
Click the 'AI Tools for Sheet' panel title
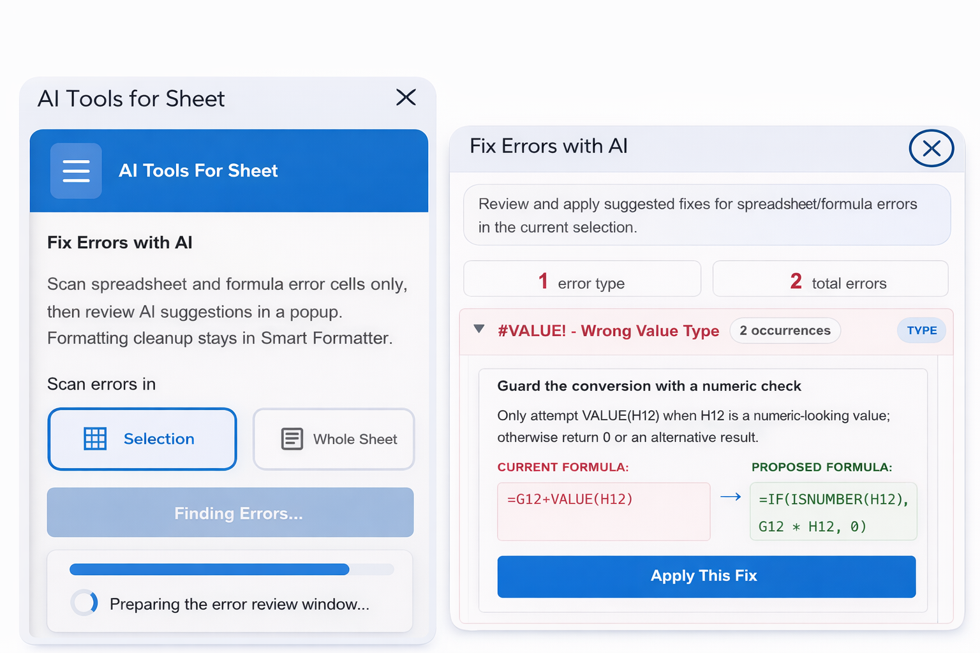click(131, 99)
